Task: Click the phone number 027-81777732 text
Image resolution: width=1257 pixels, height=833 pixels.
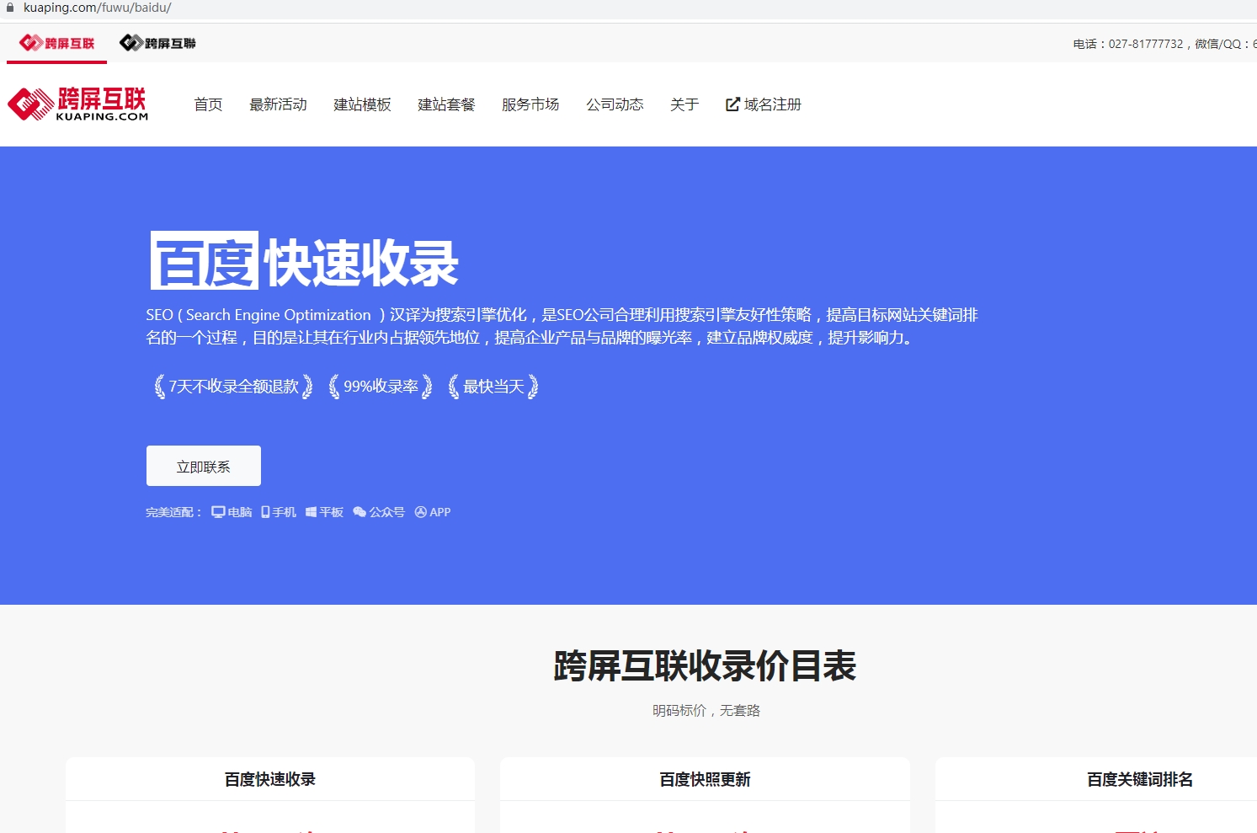Action: tap(1146, 44)
